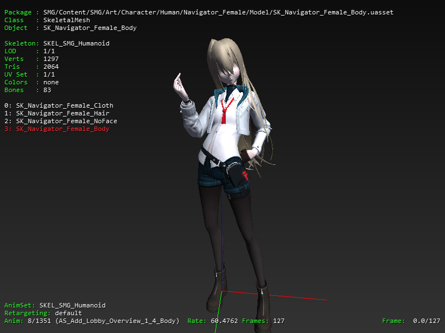
Task: Click the package path ending in SK_Navigator_Female_Body.uasset
Action: coord(218,12)
